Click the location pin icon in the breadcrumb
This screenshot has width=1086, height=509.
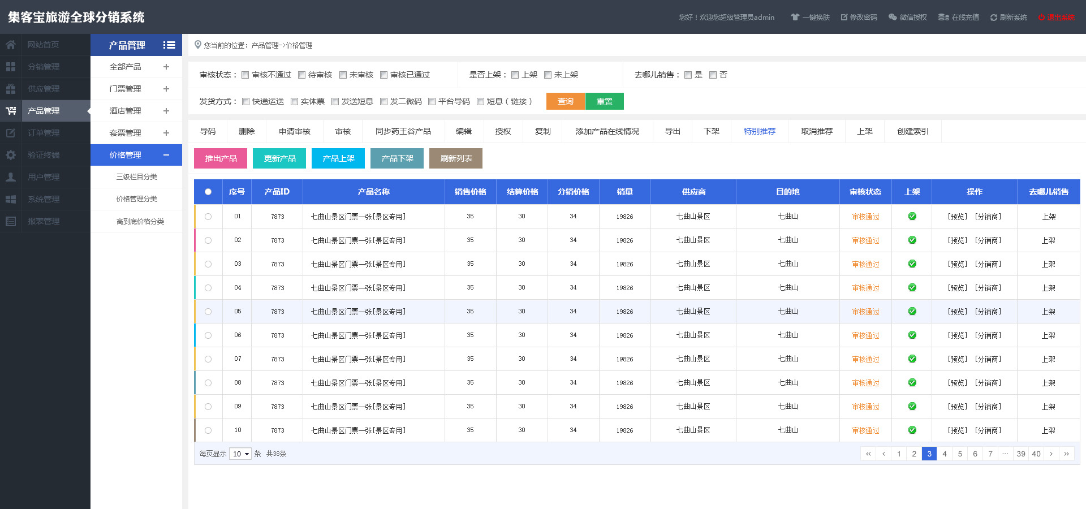pyautogui.click(x=198, y=45)
